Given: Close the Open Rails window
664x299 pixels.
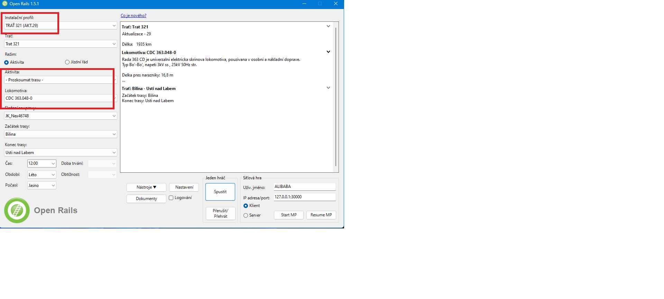Looking at the screenshot, I should click(335, 4).
